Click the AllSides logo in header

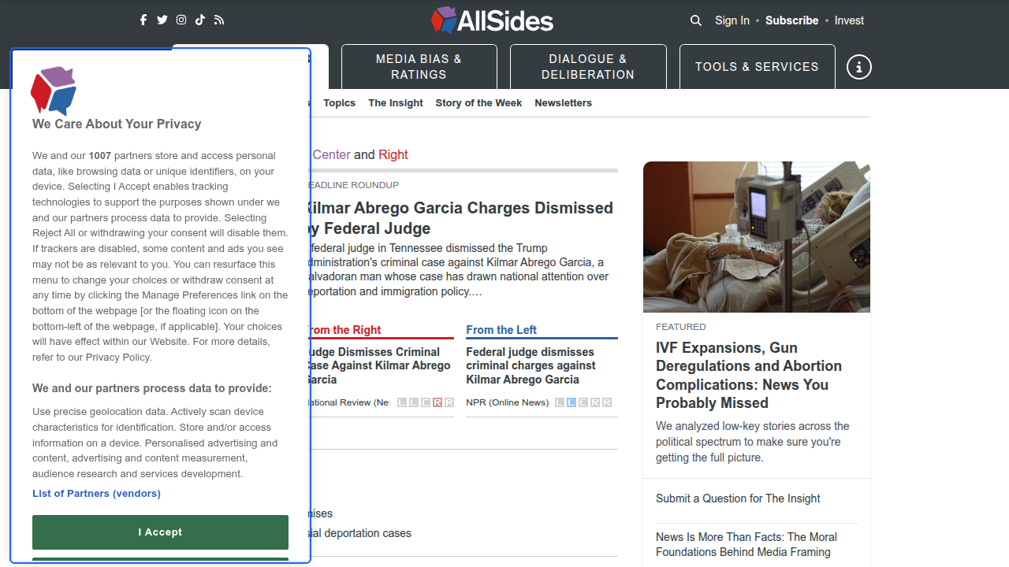tap(493, 20)
